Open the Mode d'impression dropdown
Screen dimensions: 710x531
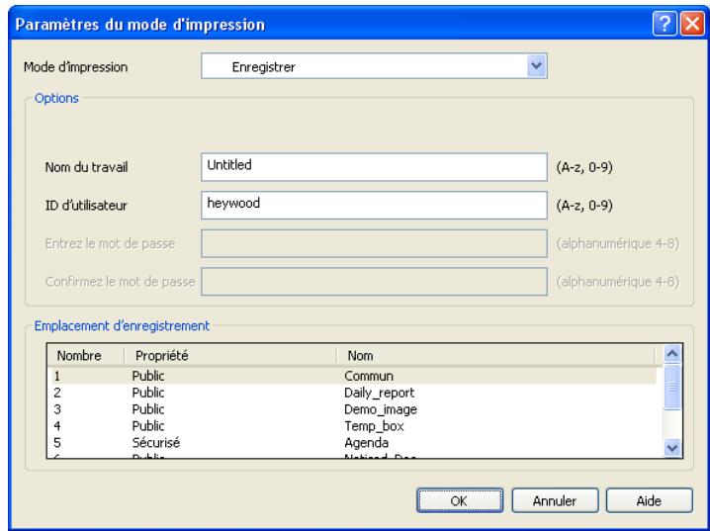[374, 66]
